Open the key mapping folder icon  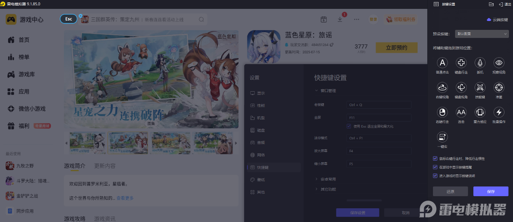click(x=491, y=4)
